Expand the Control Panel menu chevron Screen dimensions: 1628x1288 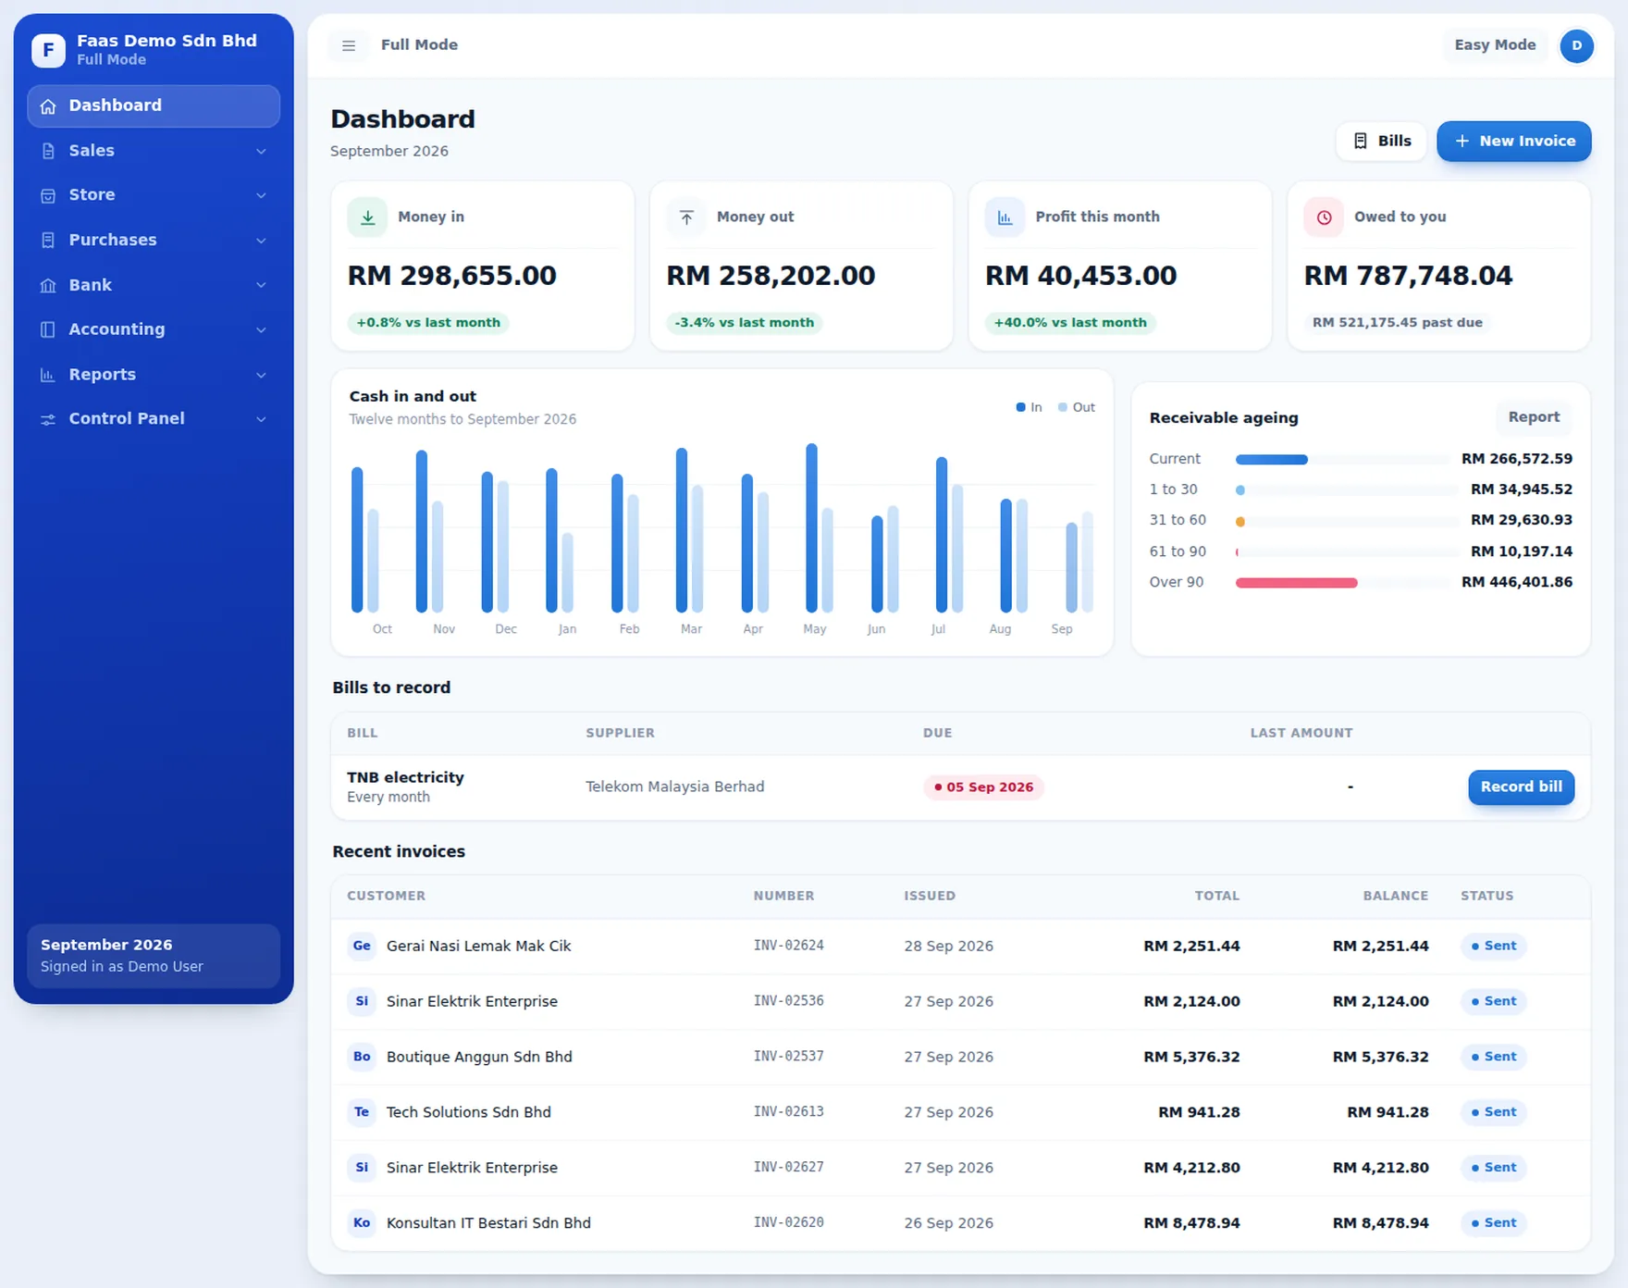(261, 419)
